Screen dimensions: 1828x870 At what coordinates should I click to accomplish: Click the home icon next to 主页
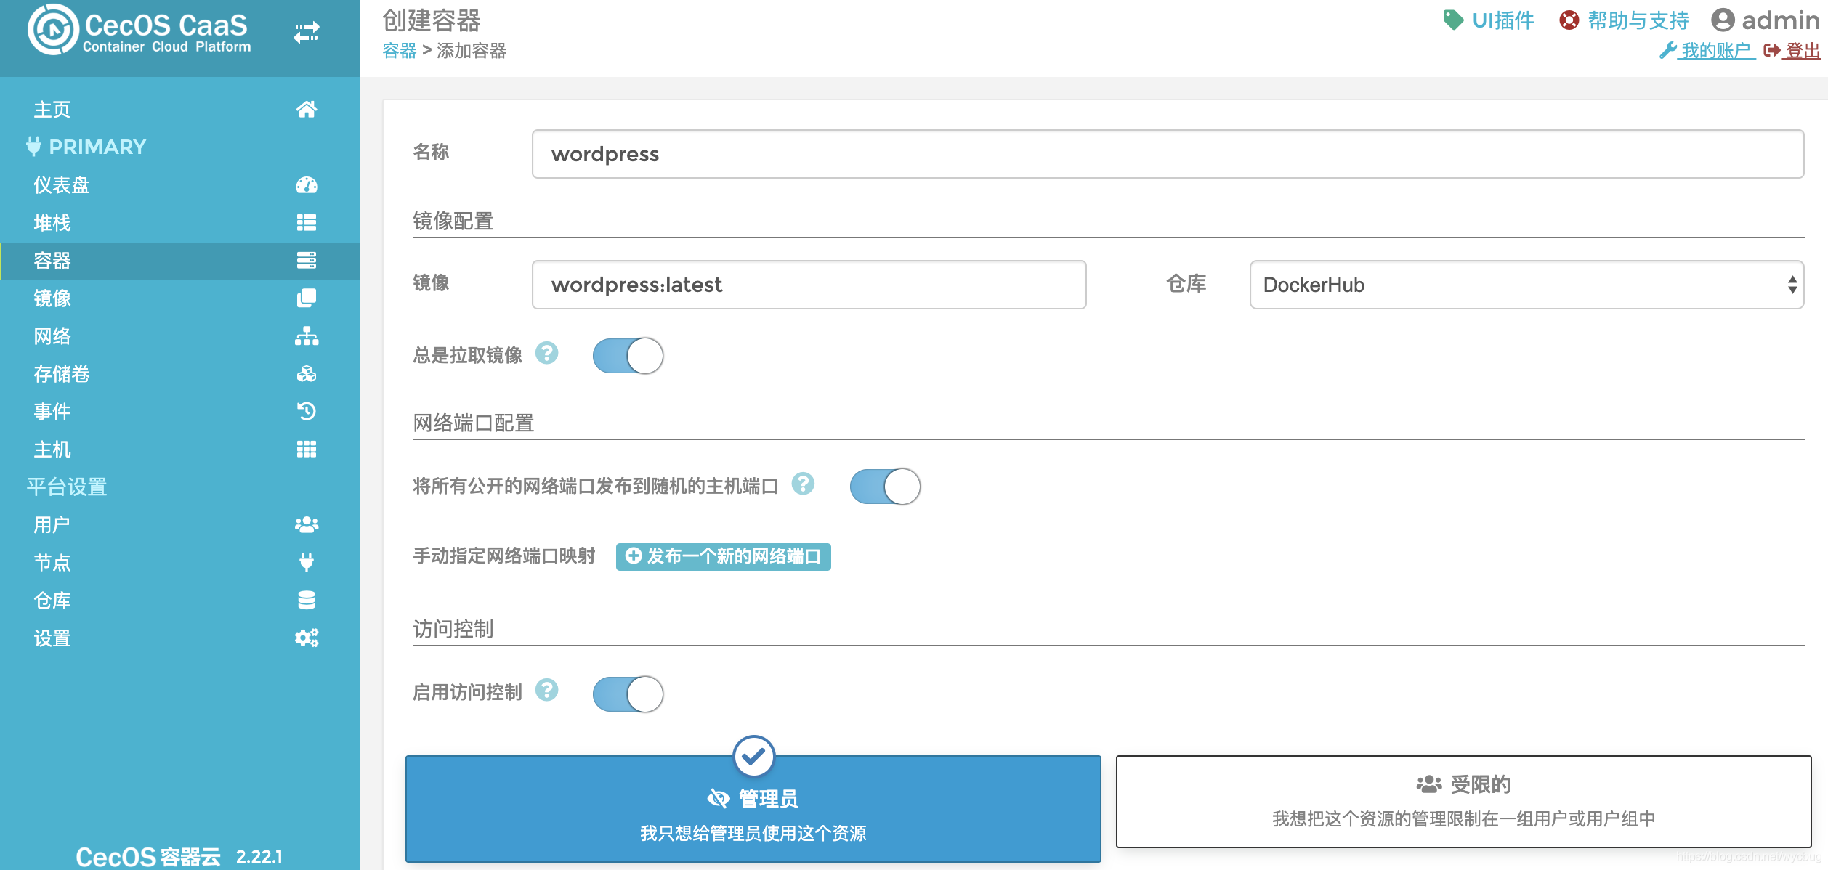tap(307, 109)
